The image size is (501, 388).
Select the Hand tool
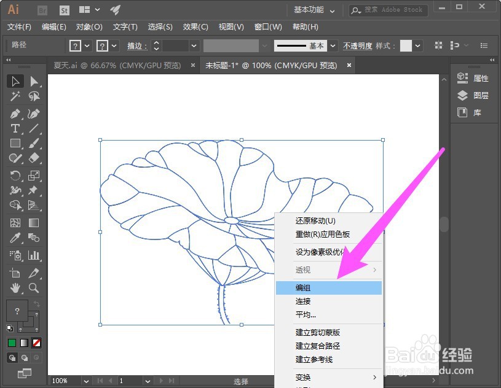15,288
